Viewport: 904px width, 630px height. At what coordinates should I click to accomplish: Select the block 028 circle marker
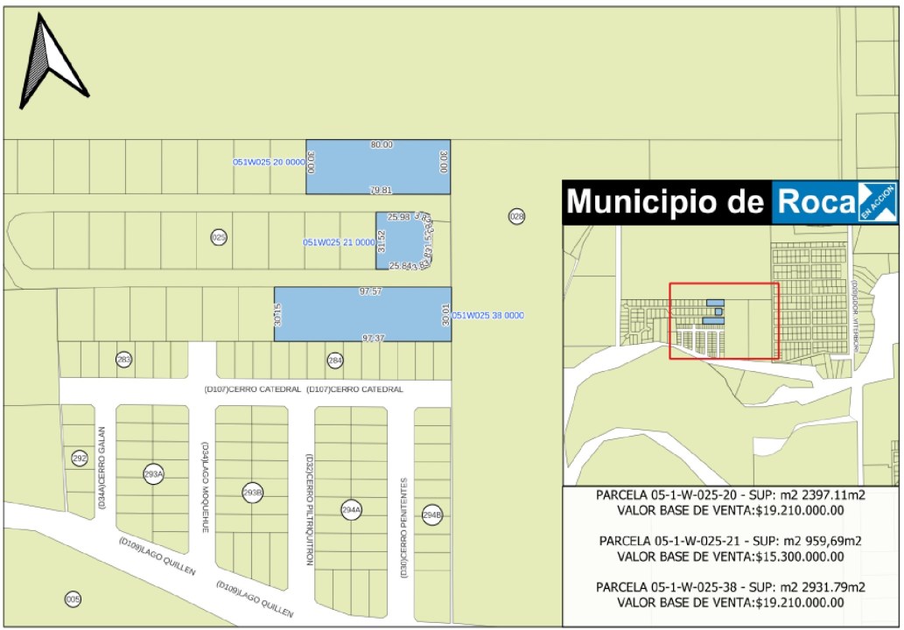pyautogui.click(x=516, y=216)
